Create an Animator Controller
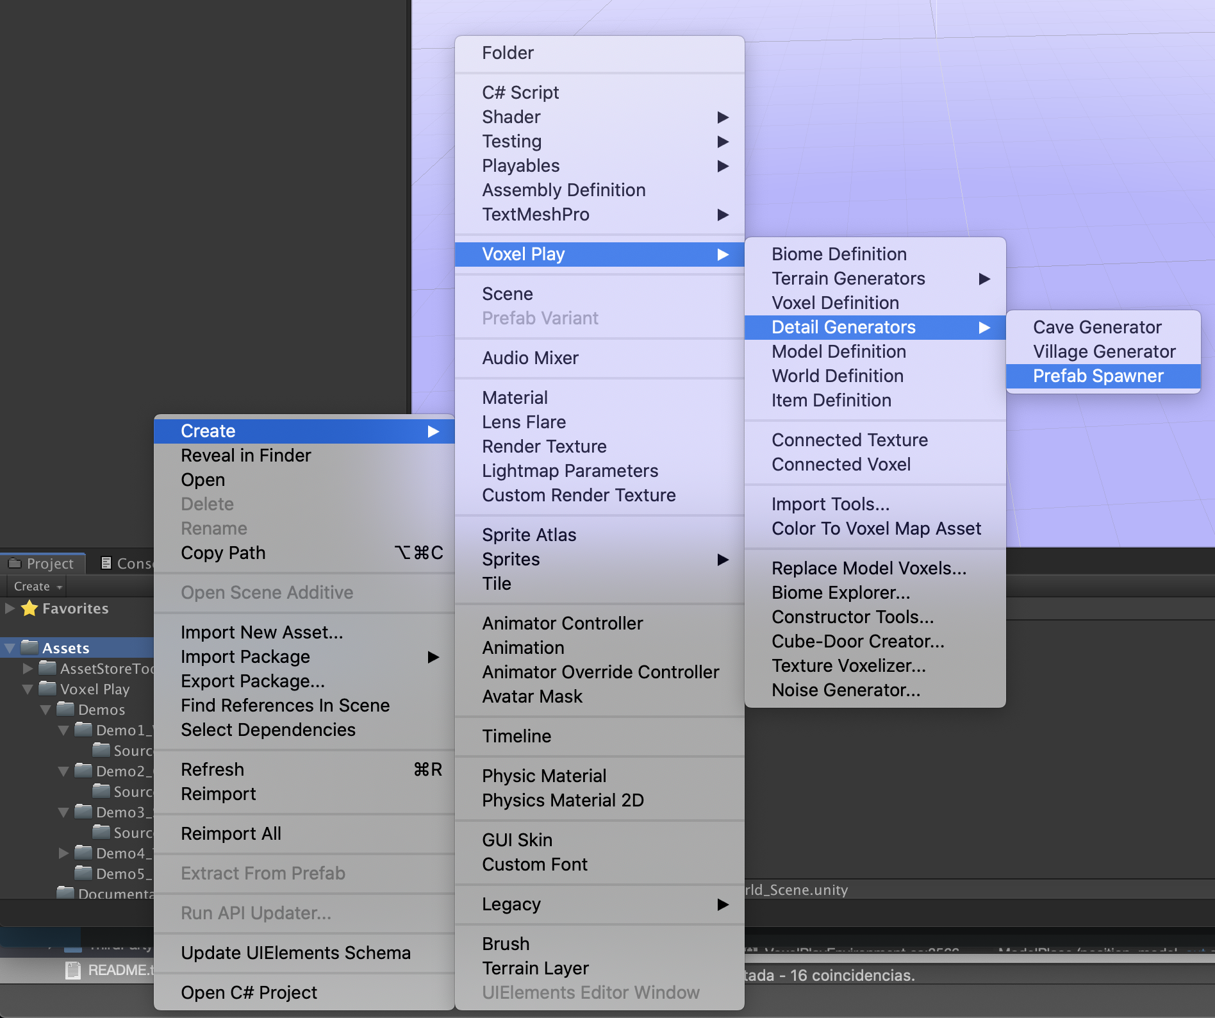 tap(599, 624)
